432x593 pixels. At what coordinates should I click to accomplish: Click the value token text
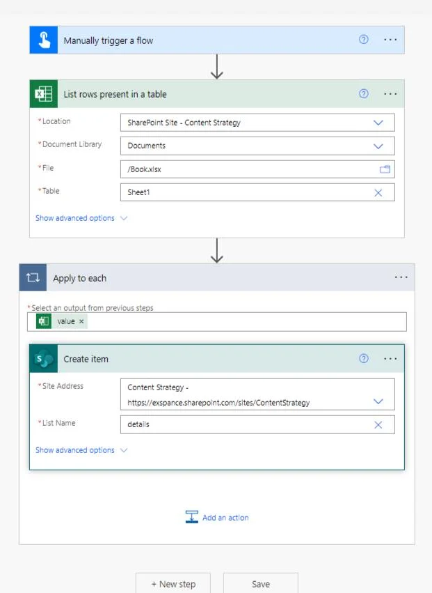tap(66, 321)
